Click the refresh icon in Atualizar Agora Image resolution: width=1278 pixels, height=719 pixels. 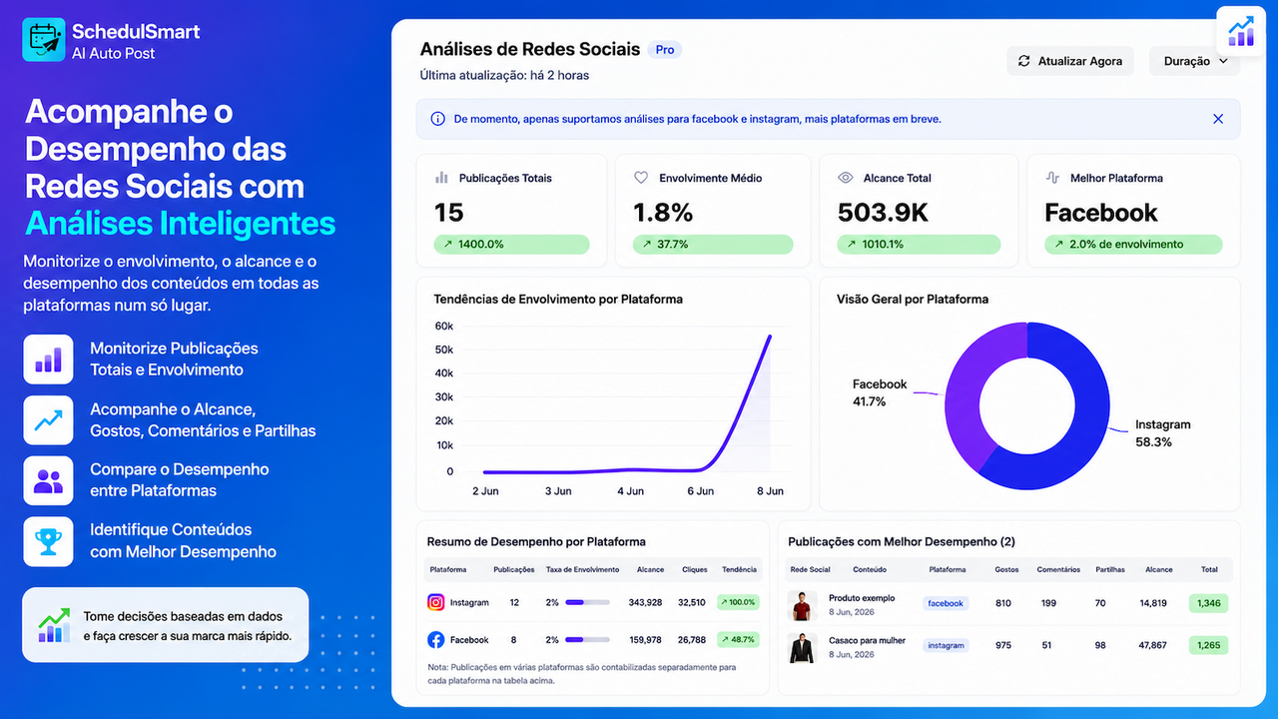point(1023,61)
